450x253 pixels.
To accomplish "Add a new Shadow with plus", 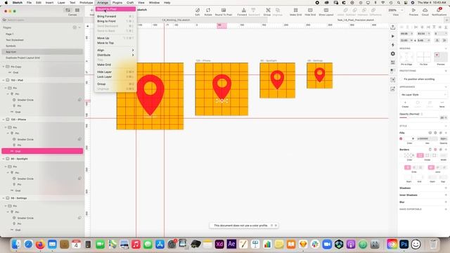I will 446,188.
